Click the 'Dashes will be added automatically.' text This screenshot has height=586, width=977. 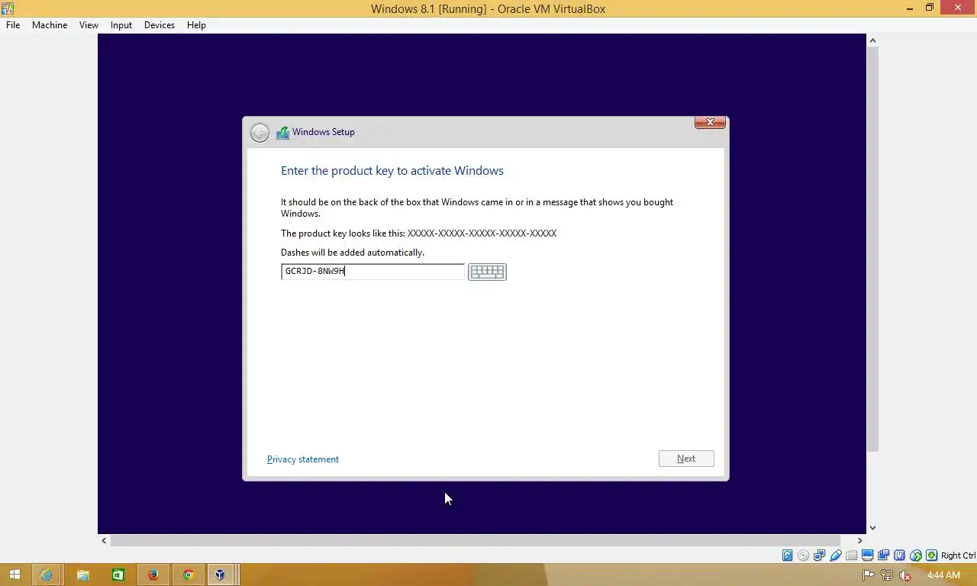tap(353, 253)
